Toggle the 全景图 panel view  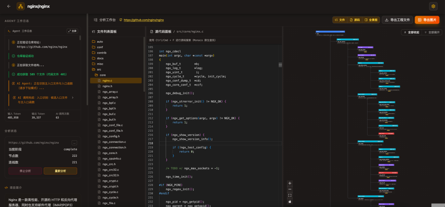(x=371, y=20)
